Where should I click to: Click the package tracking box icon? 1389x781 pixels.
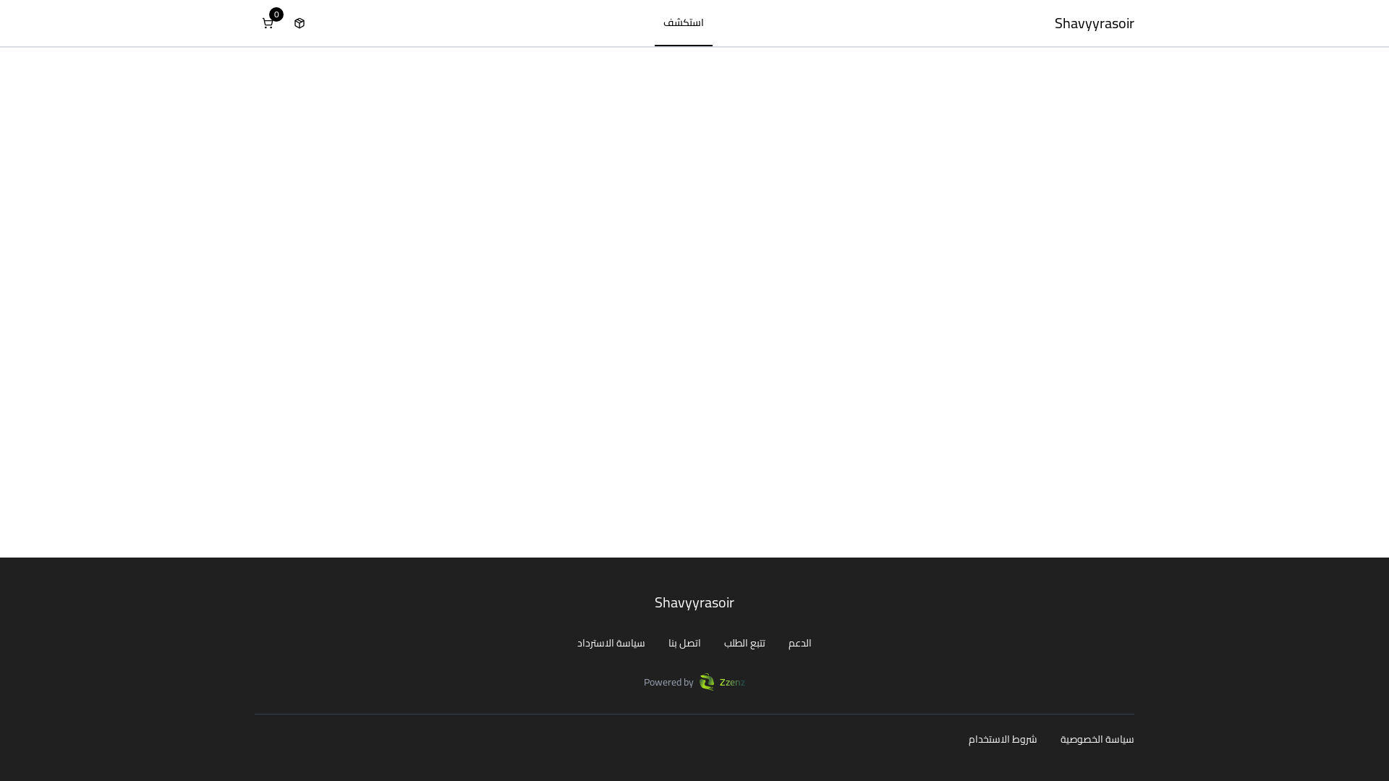coord(300,24)
